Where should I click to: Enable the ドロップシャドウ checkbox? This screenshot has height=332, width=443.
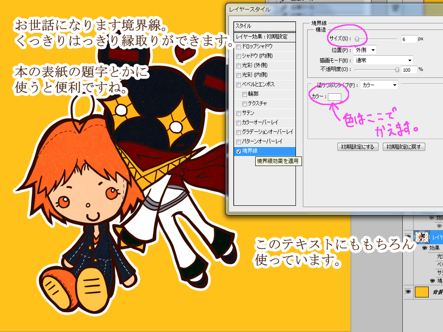click(x=238, y=46)
